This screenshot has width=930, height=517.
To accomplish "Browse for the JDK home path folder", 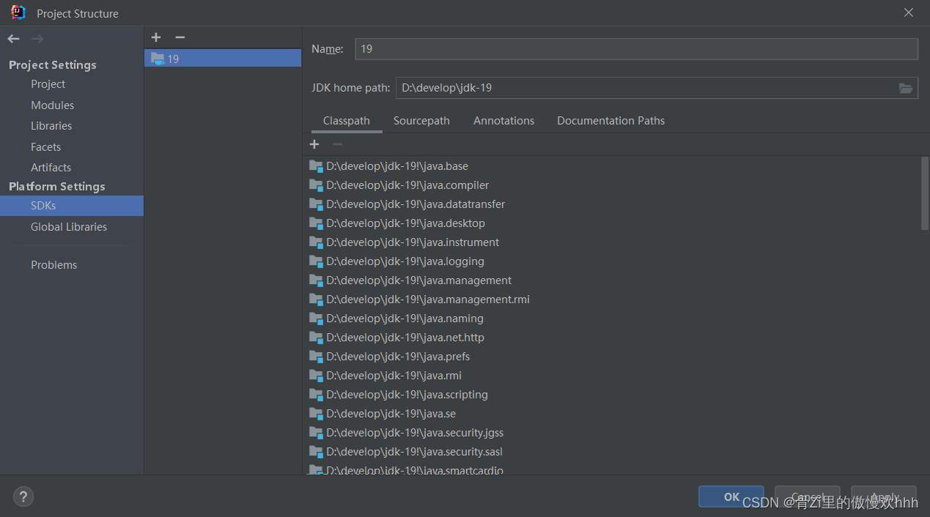I will pos(906,88).
